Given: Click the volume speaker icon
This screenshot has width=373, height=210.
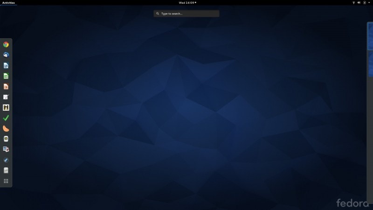Looking at the screenshot, I should click(359, 3).
